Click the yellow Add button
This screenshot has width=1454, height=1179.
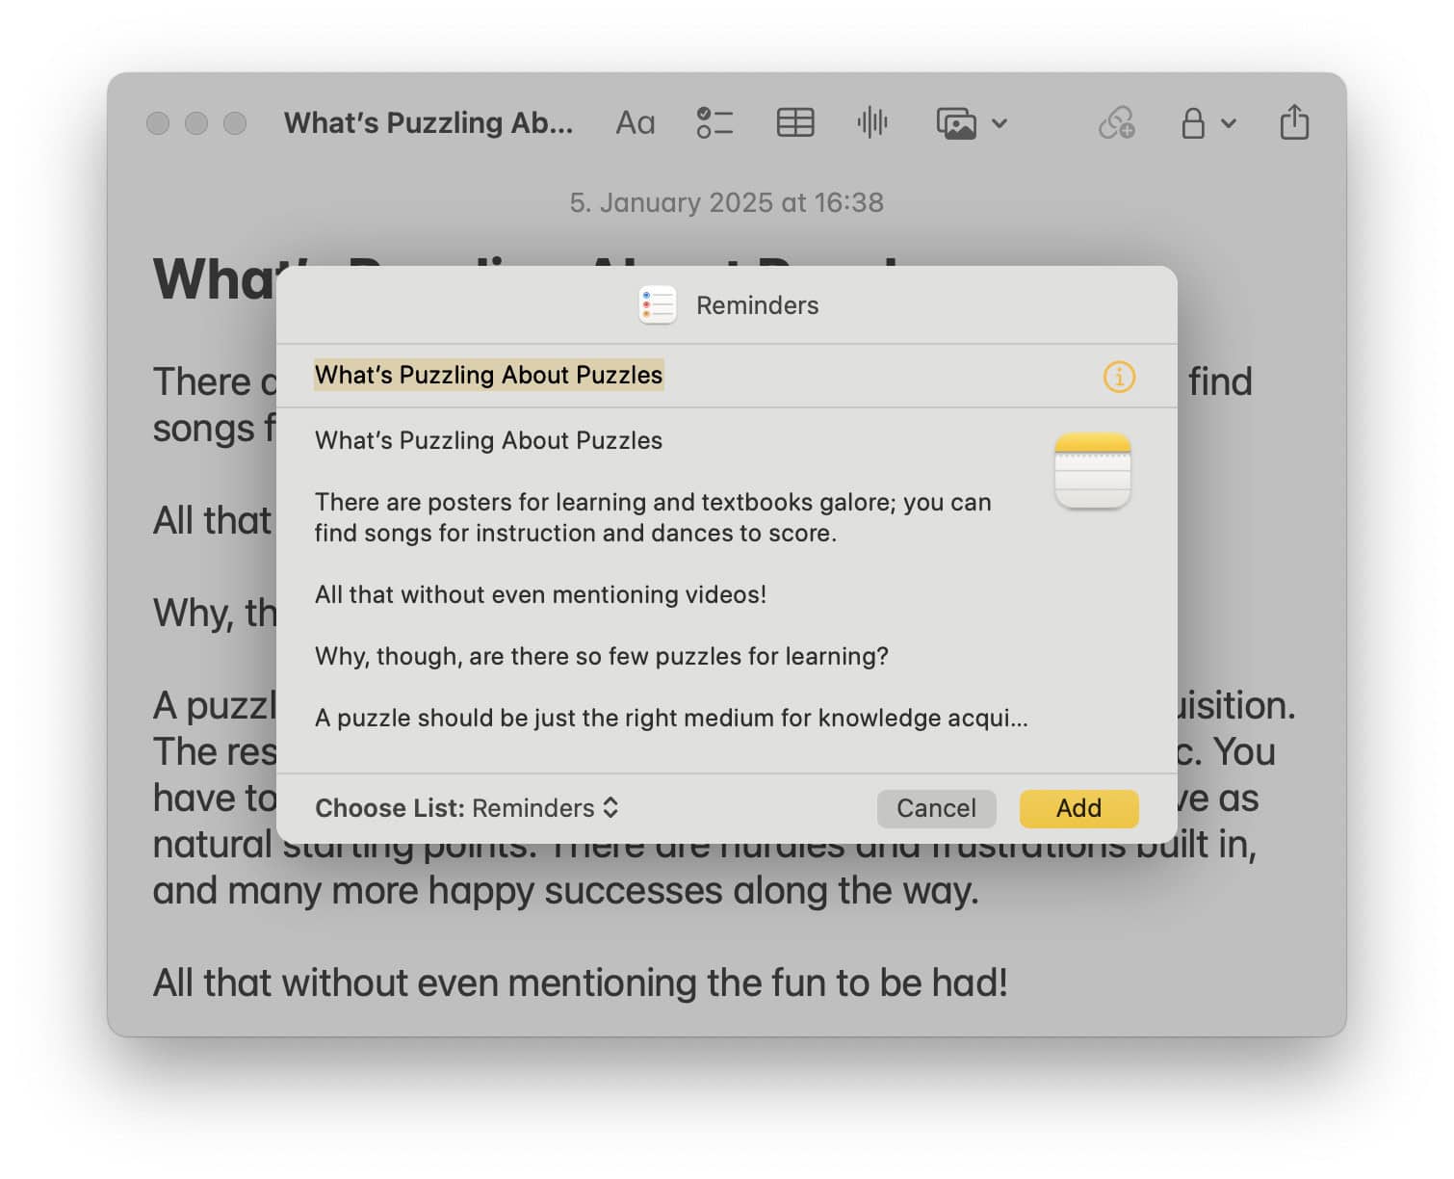[x=1078, y=808]
